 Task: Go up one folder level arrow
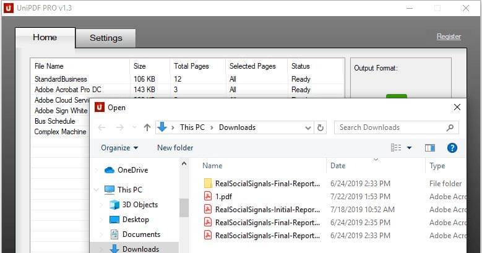[147, 127]
